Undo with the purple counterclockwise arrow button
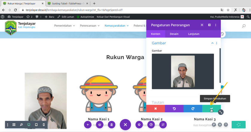 point(174,109)
